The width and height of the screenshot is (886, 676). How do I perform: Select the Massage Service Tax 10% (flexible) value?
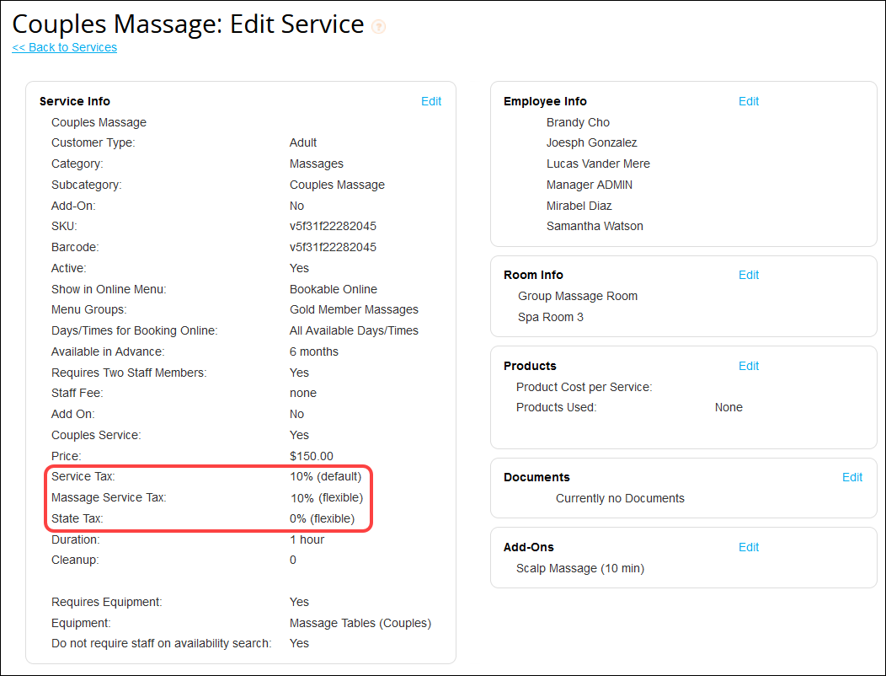click(x=326, y=497)
